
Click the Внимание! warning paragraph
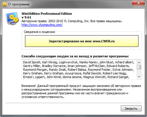pyautogui.click(x=81, y=91)
